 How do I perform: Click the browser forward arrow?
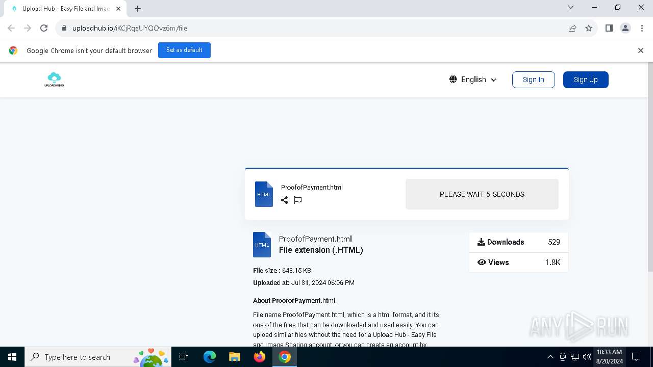tap(28, 28)
